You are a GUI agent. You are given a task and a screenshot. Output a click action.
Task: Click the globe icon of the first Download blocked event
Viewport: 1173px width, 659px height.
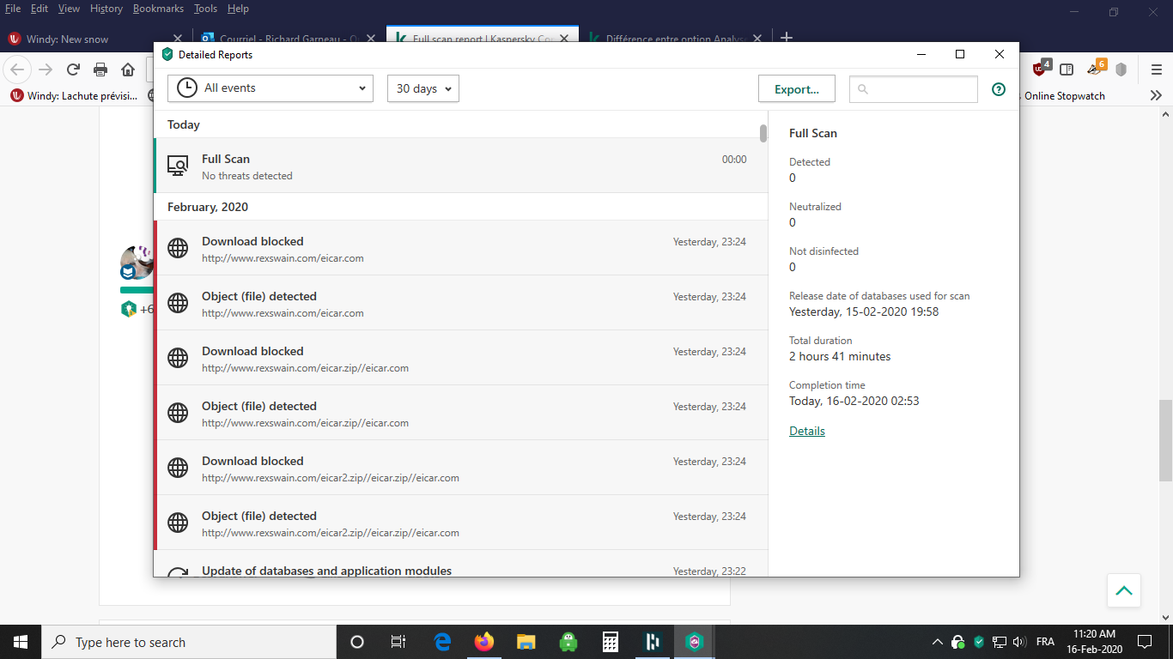tap(178, 248)
